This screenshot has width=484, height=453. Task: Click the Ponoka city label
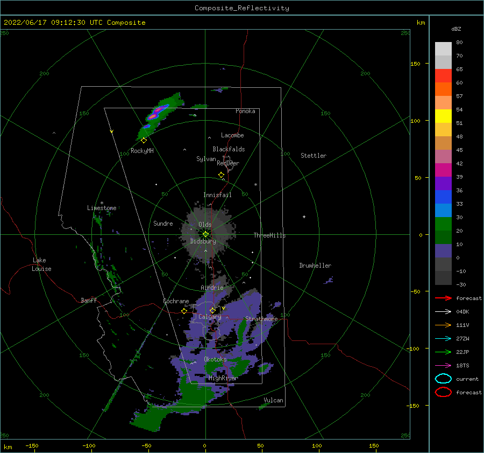tap(245, 111)
